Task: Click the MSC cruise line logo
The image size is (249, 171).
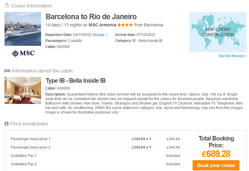Action: point(23,53)
